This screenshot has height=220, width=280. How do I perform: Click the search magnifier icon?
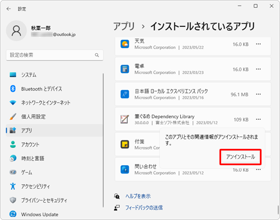[97, 55]
